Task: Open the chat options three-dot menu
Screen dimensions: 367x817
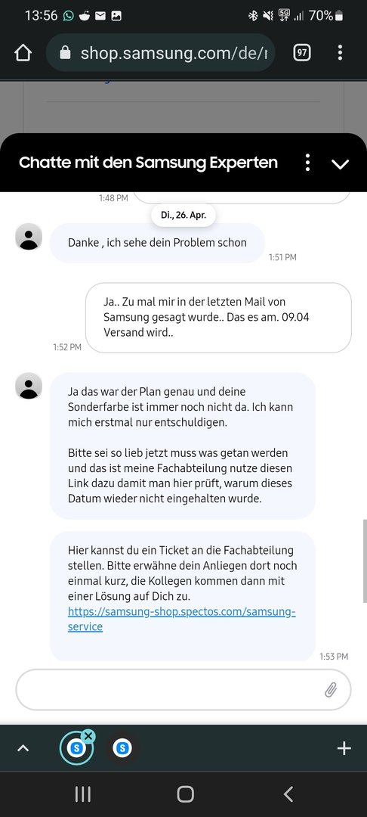Action: point(308,163)
